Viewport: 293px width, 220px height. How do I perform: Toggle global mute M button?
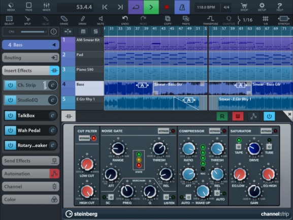pos(83,32)
